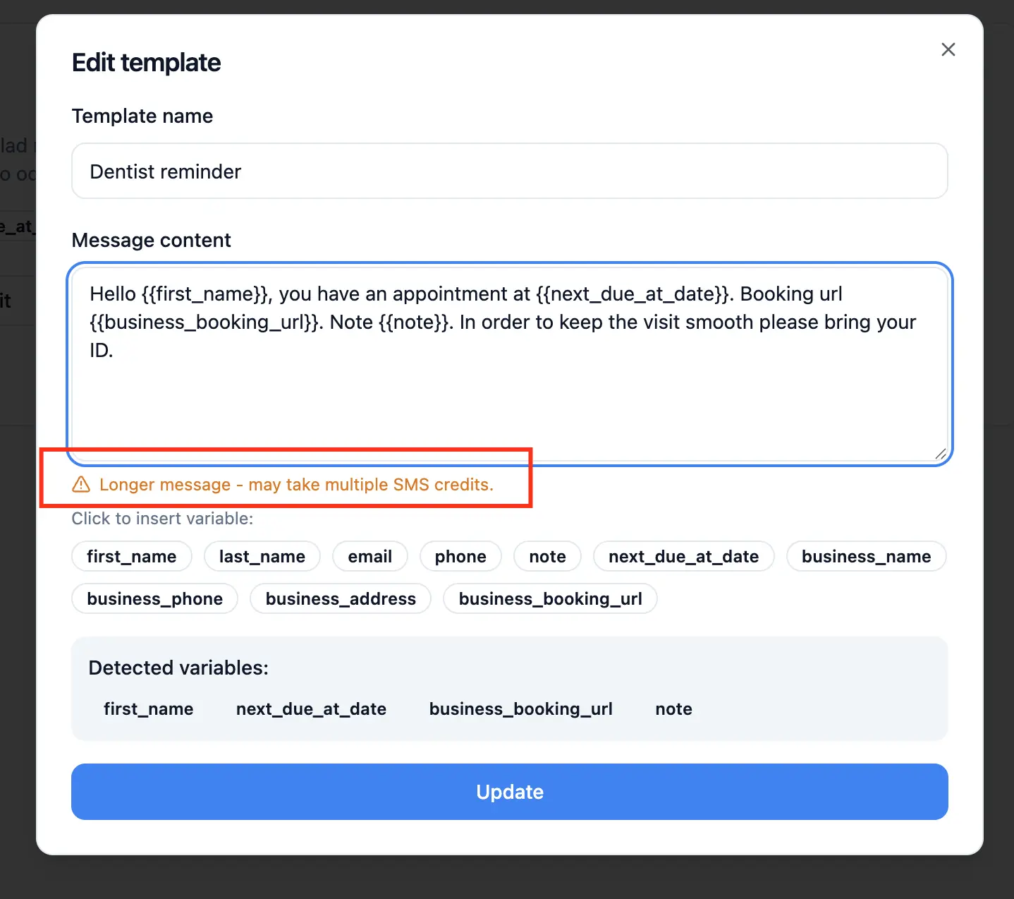Insert the next_due_at_date variable chip
Image resolution: width=1014 pixels, height=899 pixels.
(684, 557)
